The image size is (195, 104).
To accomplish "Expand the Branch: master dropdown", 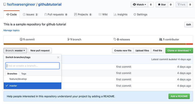I will point(15,51).
